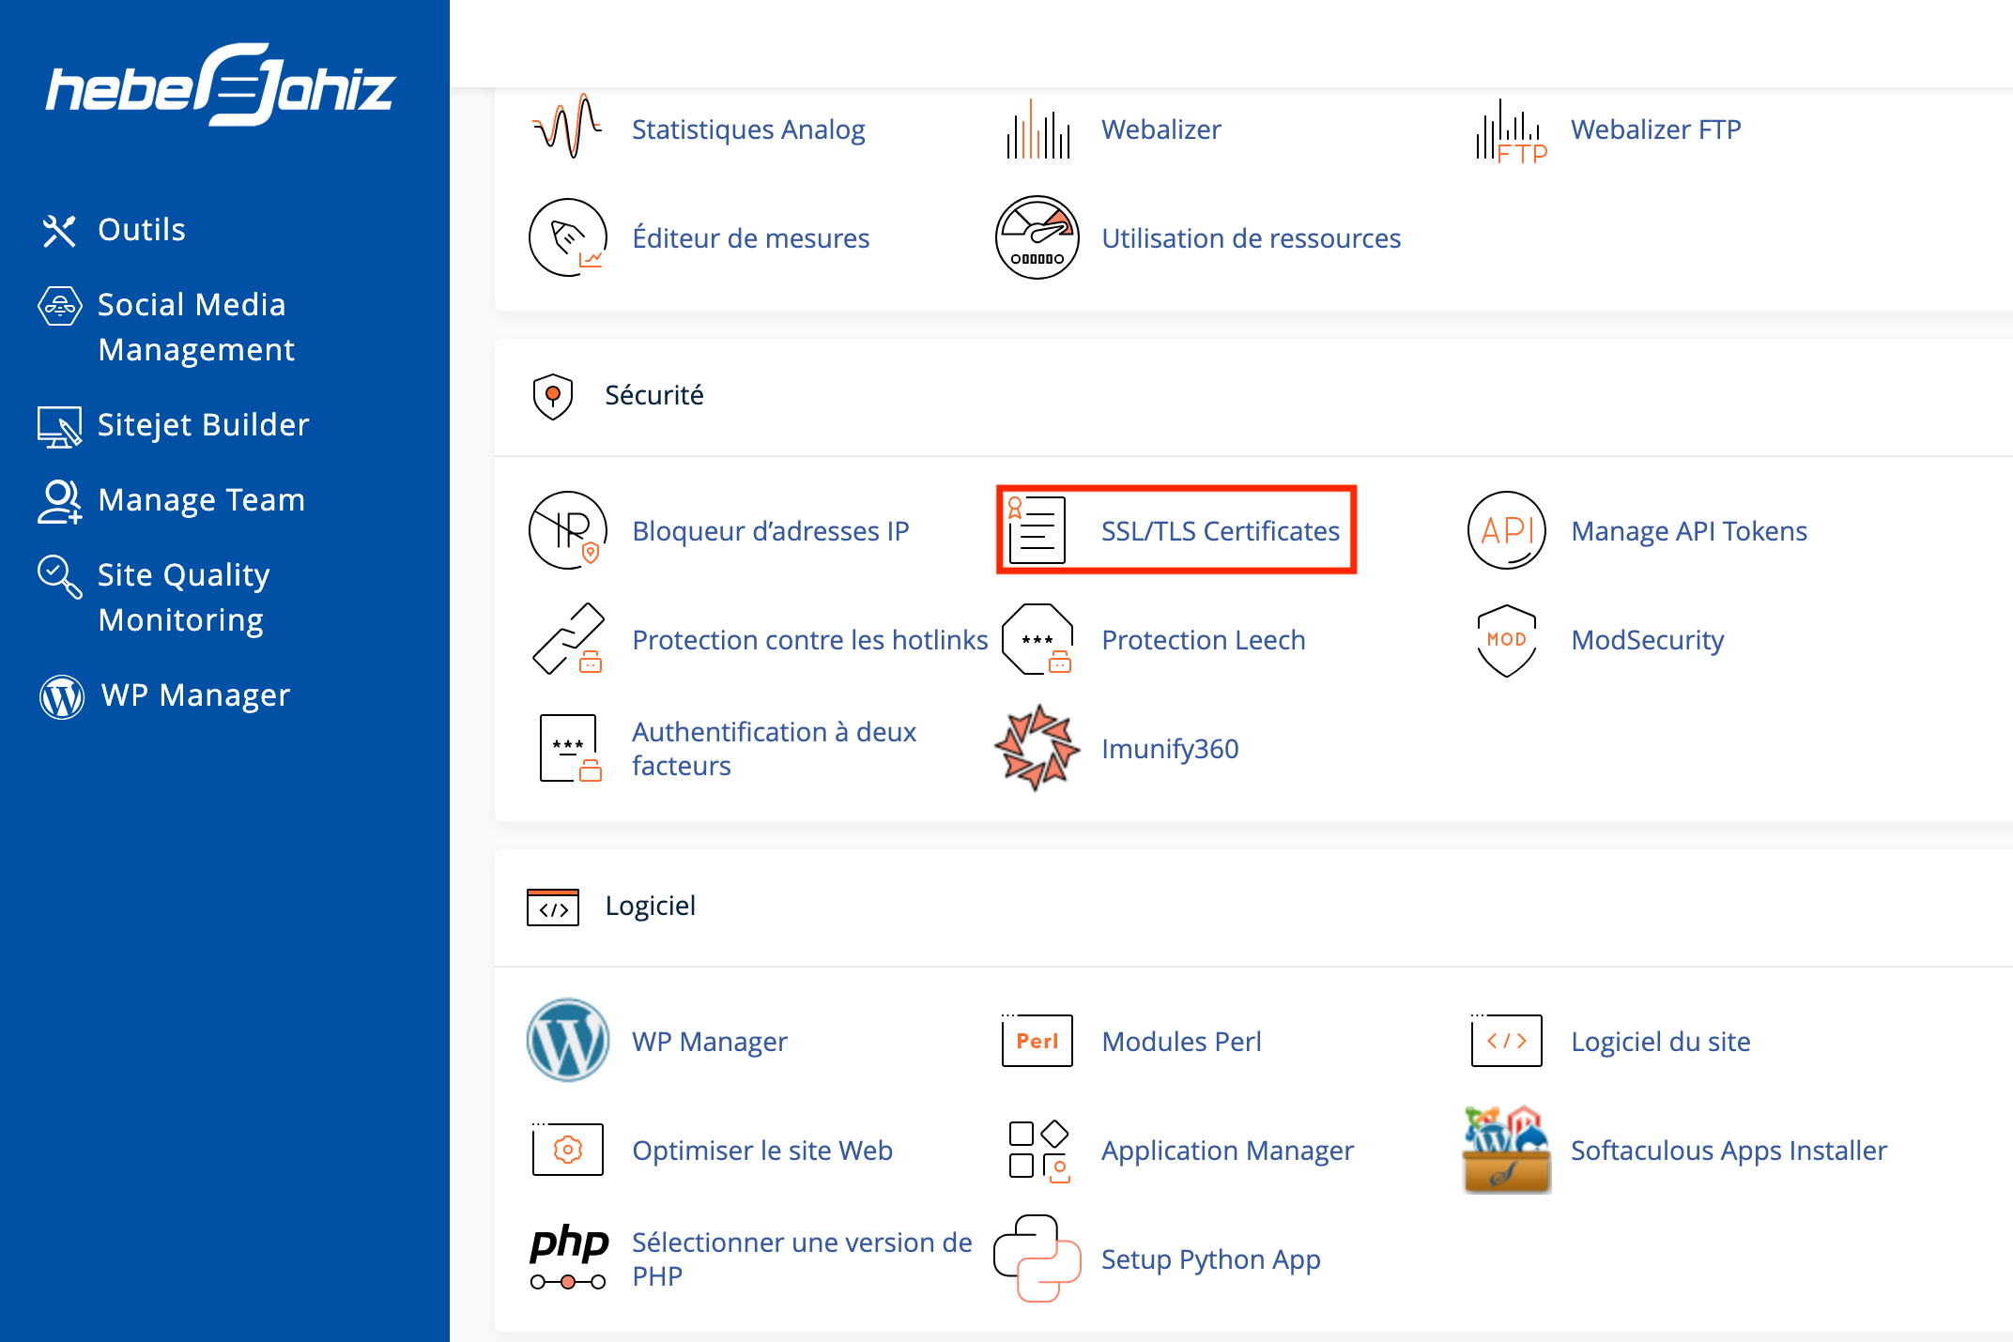
Task: Click the Optimiser le site Web icon
Action: coord(567,1149)
